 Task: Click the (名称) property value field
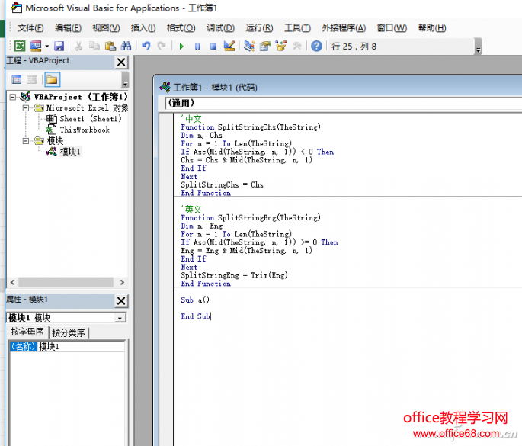point(81,347)
